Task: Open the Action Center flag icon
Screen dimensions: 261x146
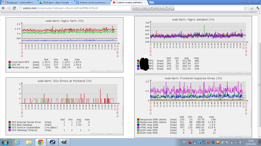Action: click(x=227, y=142)
